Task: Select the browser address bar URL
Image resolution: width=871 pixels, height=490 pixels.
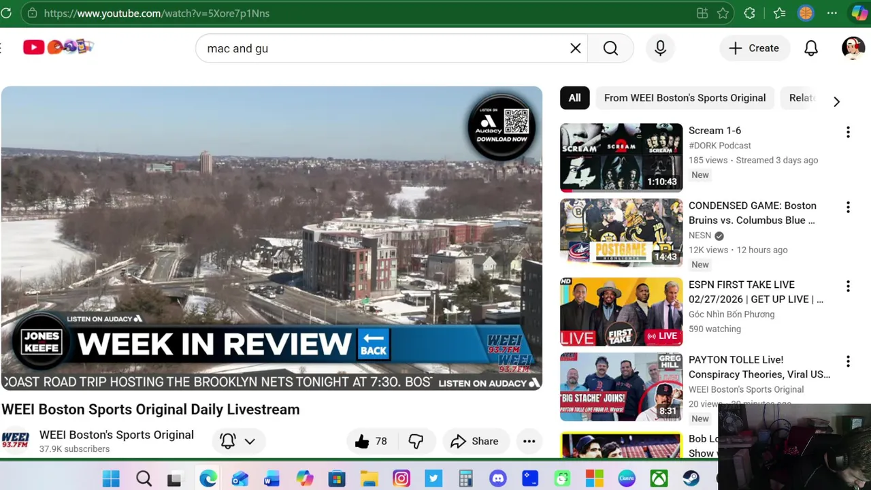Action: tap(157, 13)
